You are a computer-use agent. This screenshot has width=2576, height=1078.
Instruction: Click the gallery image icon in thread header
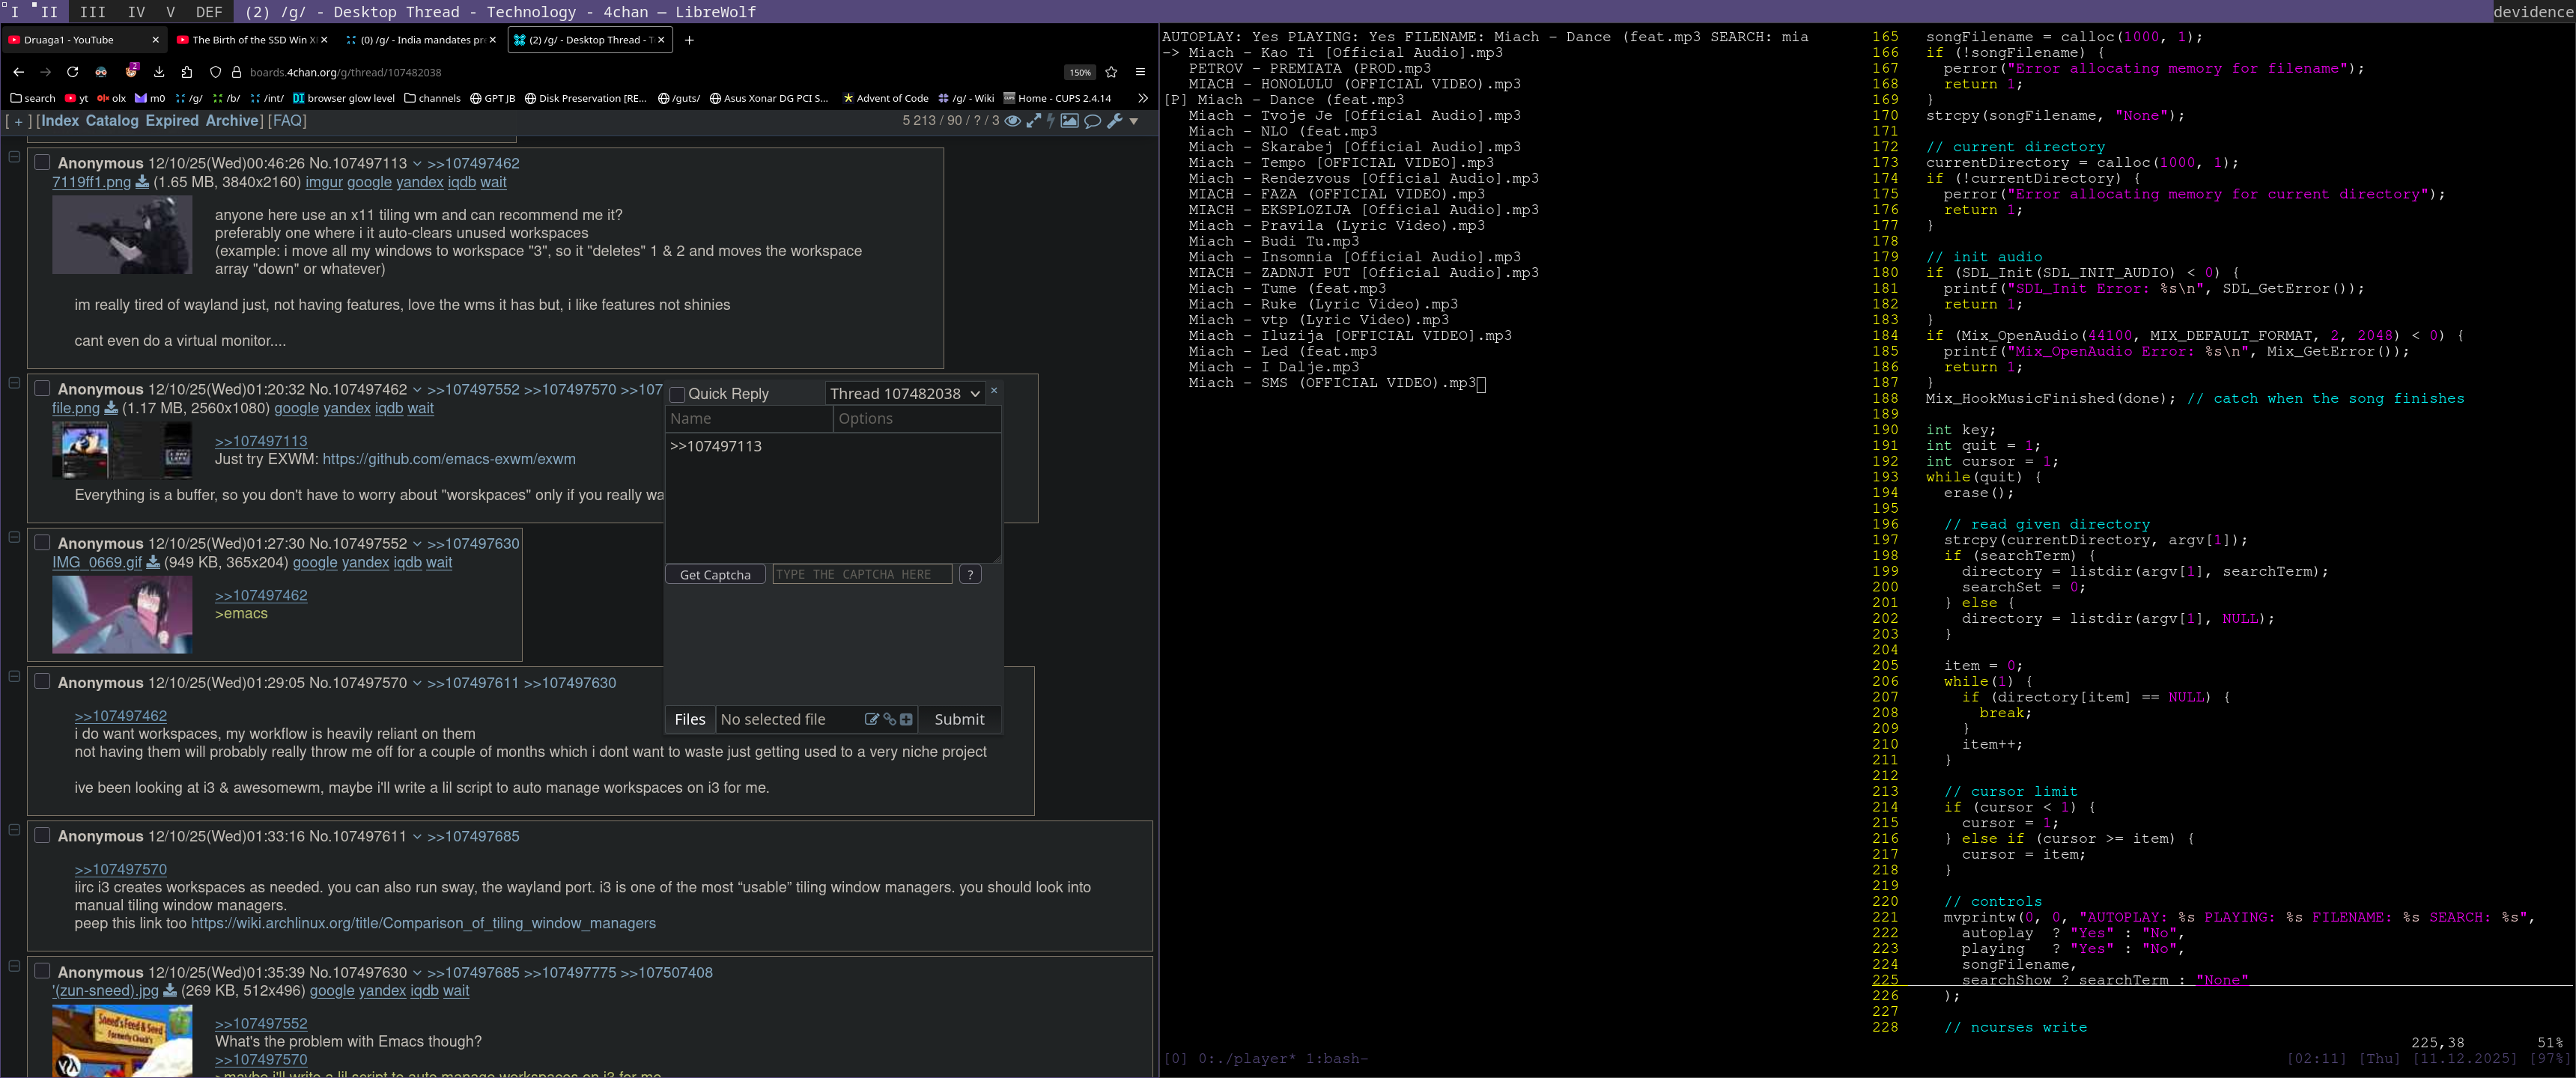point(1069,121)
